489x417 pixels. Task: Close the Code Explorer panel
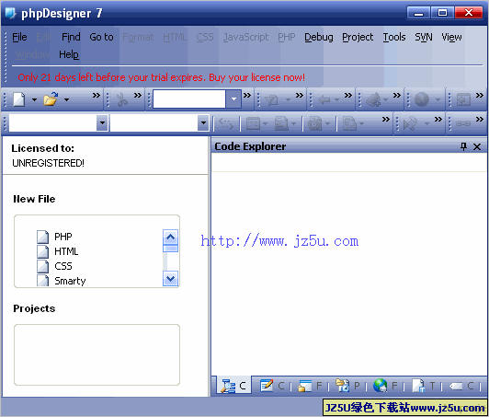tap(477, 146)
